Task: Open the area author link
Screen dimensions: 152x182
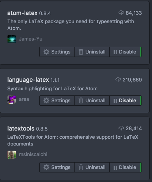Action: (24, 100)
